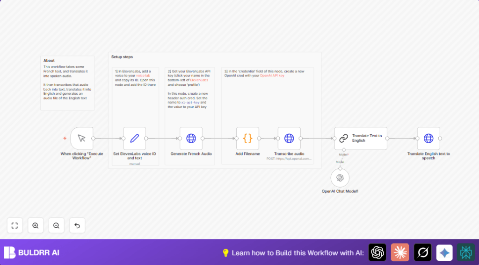Click the Execute Workflow trigger node
Image resolution: width=479 pixels, height=265 pixels.
[81, 138]
